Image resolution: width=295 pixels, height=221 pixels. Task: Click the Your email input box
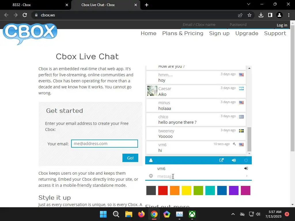[104, 144]
